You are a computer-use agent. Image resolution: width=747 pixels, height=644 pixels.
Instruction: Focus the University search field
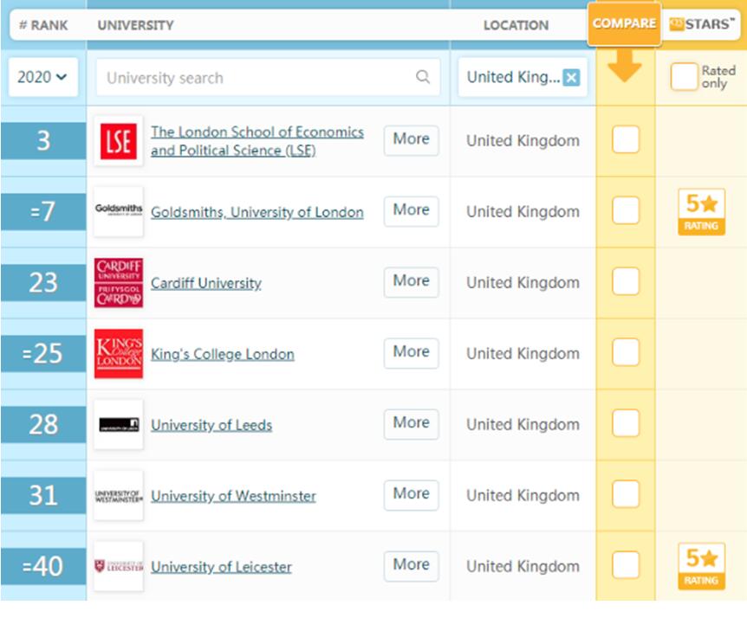coord(256,78)
